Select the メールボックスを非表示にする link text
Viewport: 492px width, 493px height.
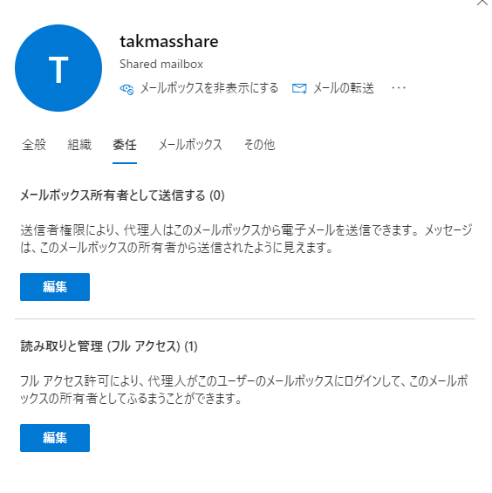pos(209,88)
